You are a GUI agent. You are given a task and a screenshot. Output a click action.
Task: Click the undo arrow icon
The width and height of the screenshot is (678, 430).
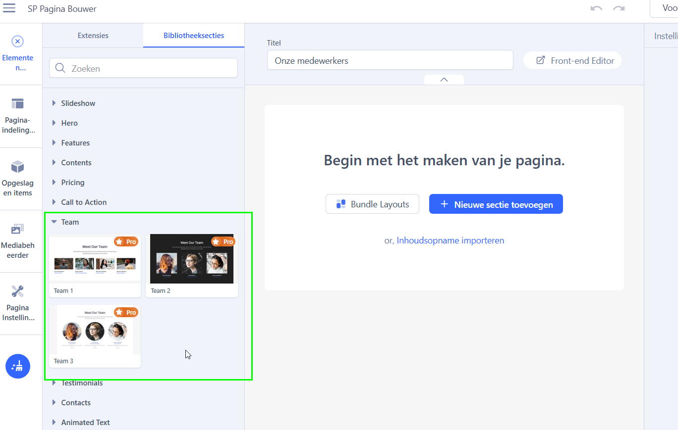point(596,9)
